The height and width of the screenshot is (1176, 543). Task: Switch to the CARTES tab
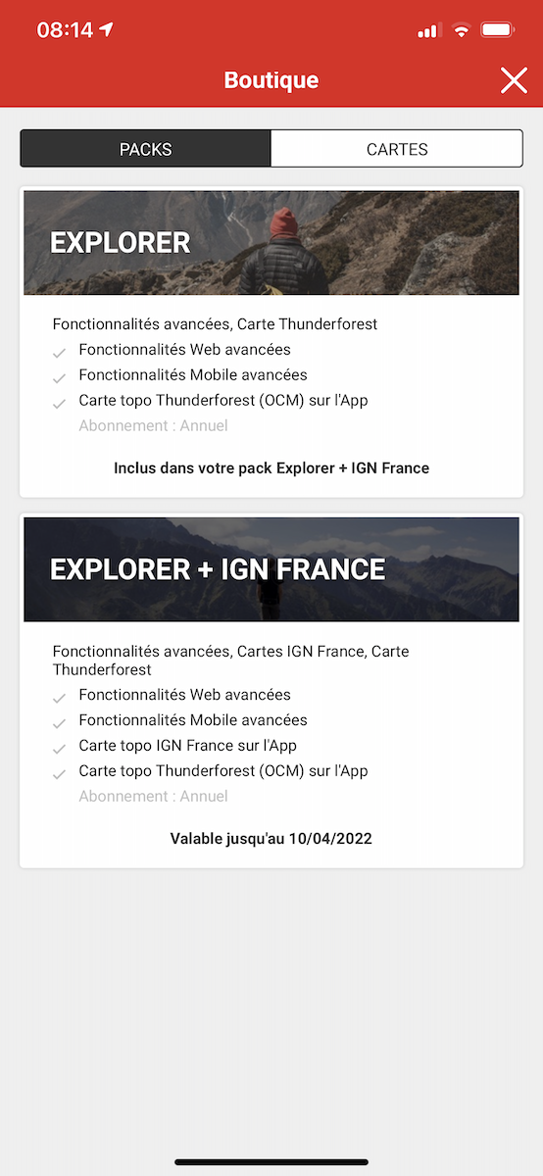[x=397, y=149]
